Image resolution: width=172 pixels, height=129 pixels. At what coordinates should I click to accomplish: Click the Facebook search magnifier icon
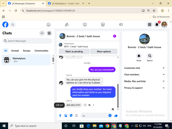(x=13, y=24)
